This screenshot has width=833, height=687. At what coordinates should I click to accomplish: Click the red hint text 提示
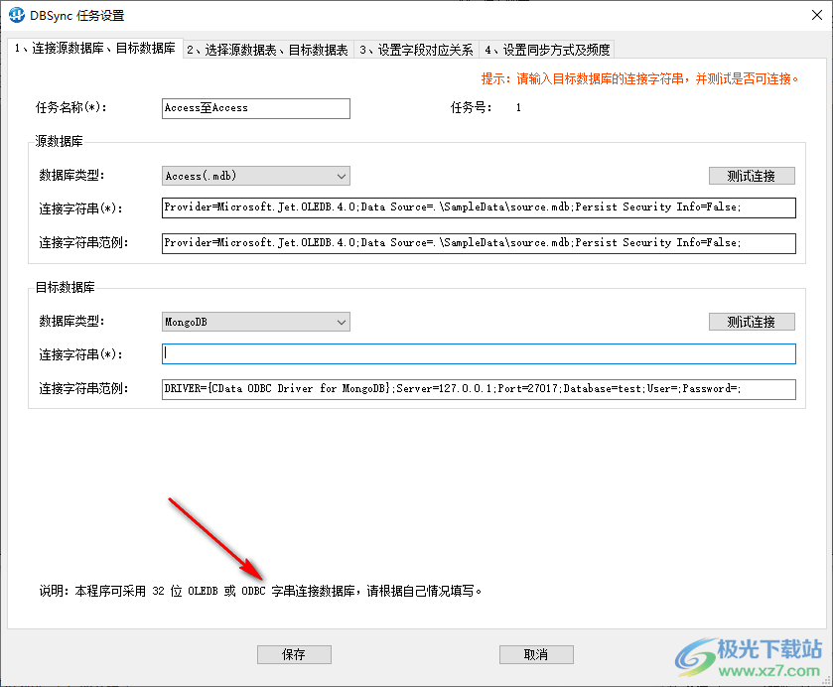(x=639, y=79)
